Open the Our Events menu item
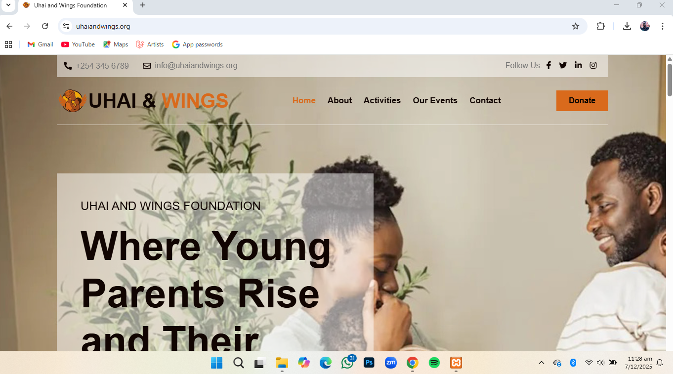The width and height of the screenshot is (673, 374). point(435,100)
